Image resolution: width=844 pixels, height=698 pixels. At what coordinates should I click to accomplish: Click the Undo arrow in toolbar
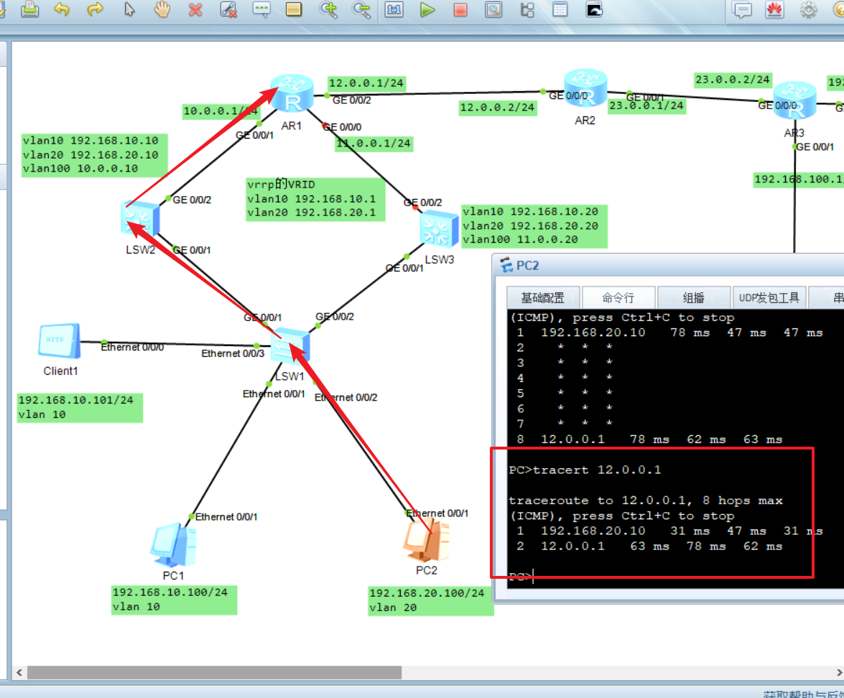(62, 9)
